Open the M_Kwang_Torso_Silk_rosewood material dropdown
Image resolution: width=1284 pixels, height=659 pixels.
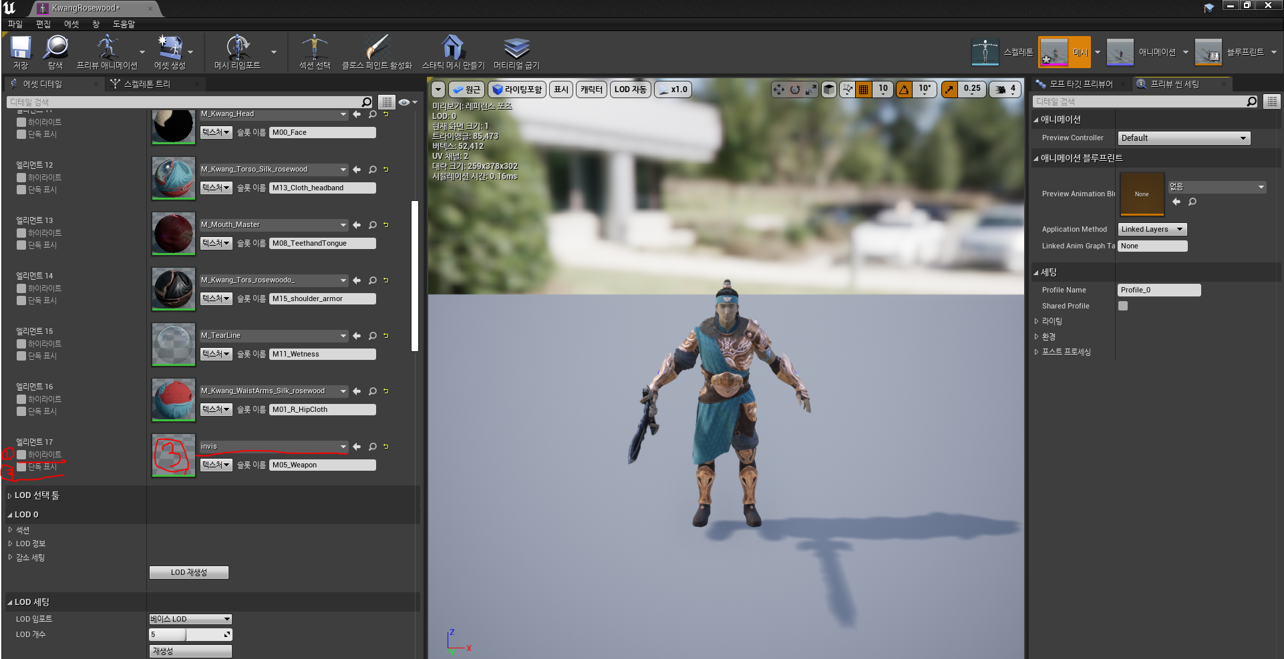tap(274, 170)
